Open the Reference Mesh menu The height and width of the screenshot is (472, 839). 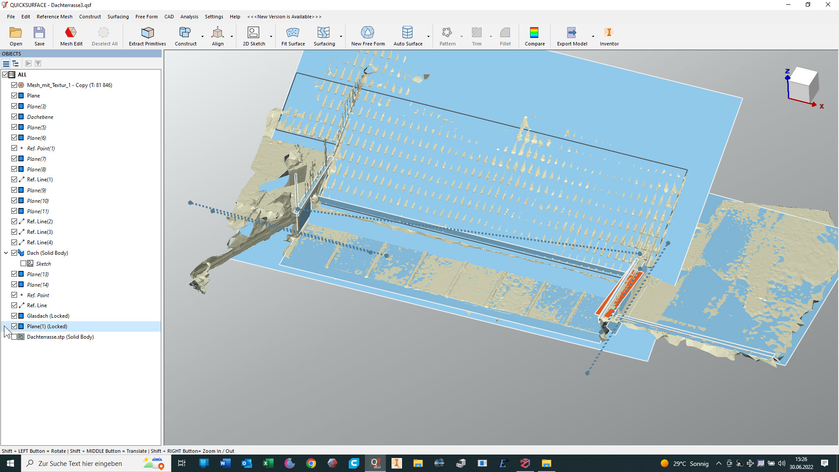[54, 17]
